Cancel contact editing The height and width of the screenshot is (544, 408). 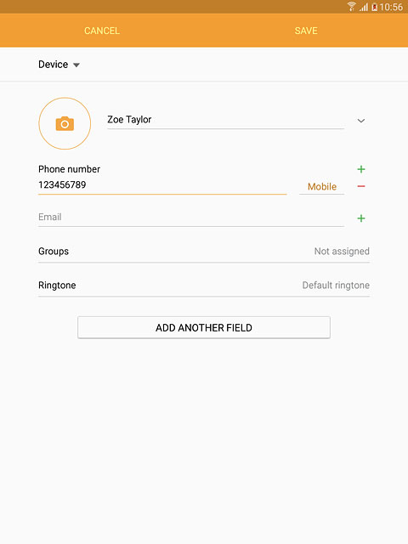pos(102,31)
